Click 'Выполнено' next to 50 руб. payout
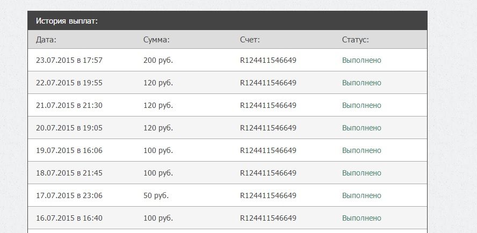Screen dimensions: 477x233 [362, 195]
